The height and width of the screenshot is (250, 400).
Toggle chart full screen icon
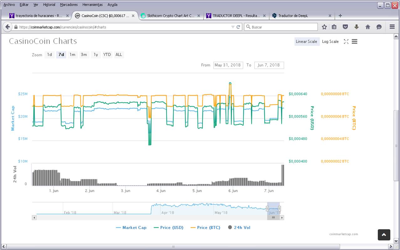pos(346,42)
